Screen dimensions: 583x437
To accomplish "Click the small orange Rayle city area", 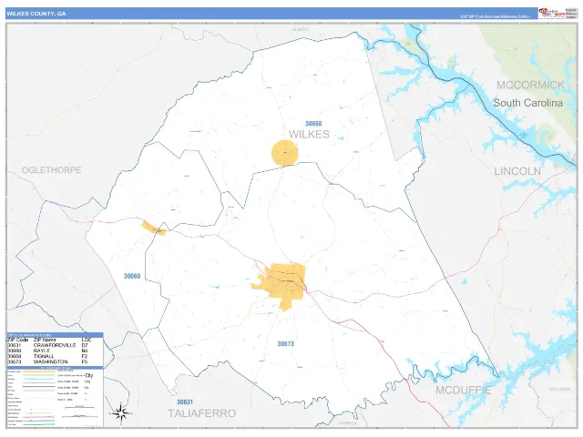I will click(154, 229).
